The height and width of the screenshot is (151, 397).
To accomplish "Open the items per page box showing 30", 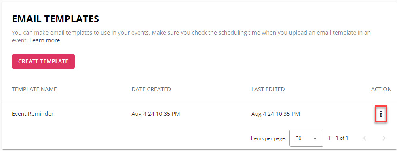I will pos(306,138).
